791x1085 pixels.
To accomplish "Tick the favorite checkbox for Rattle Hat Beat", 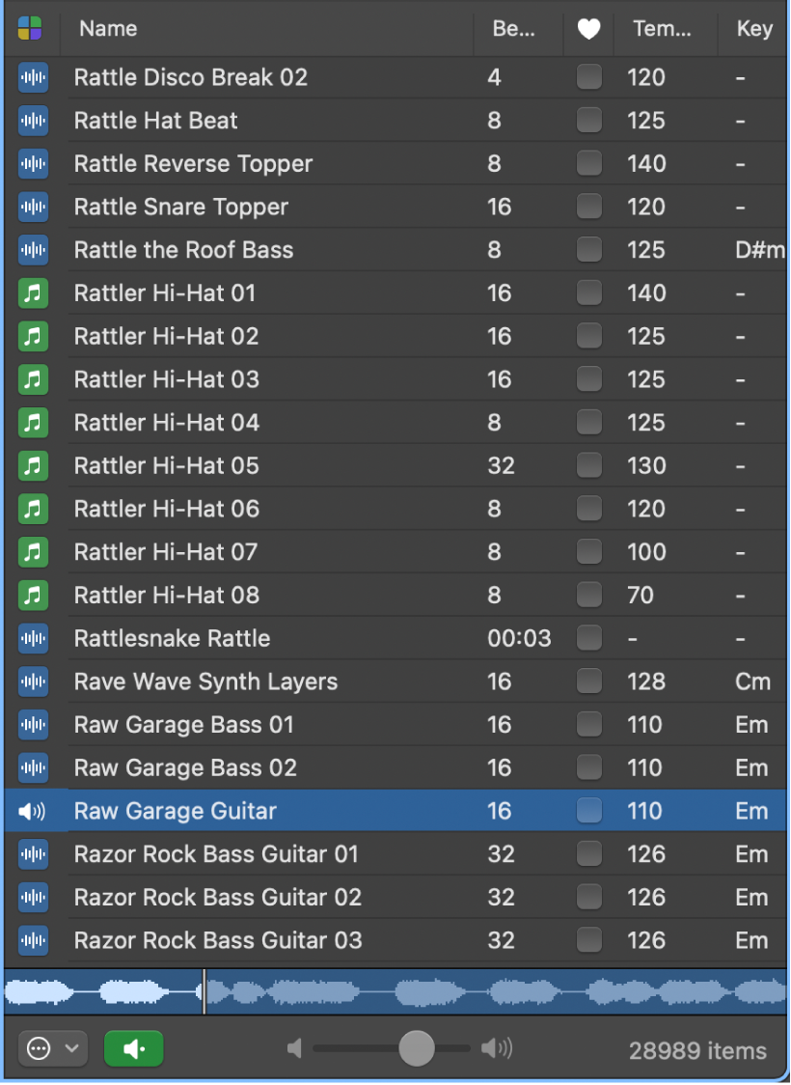I will tap(589, 121).
